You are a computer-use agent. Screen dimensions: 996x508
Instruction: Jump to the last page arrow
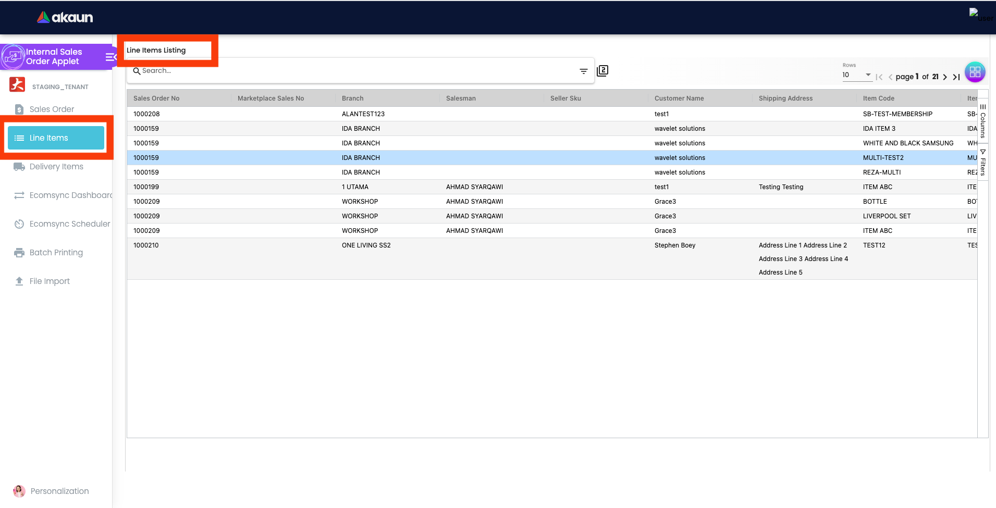pos(956,77)
